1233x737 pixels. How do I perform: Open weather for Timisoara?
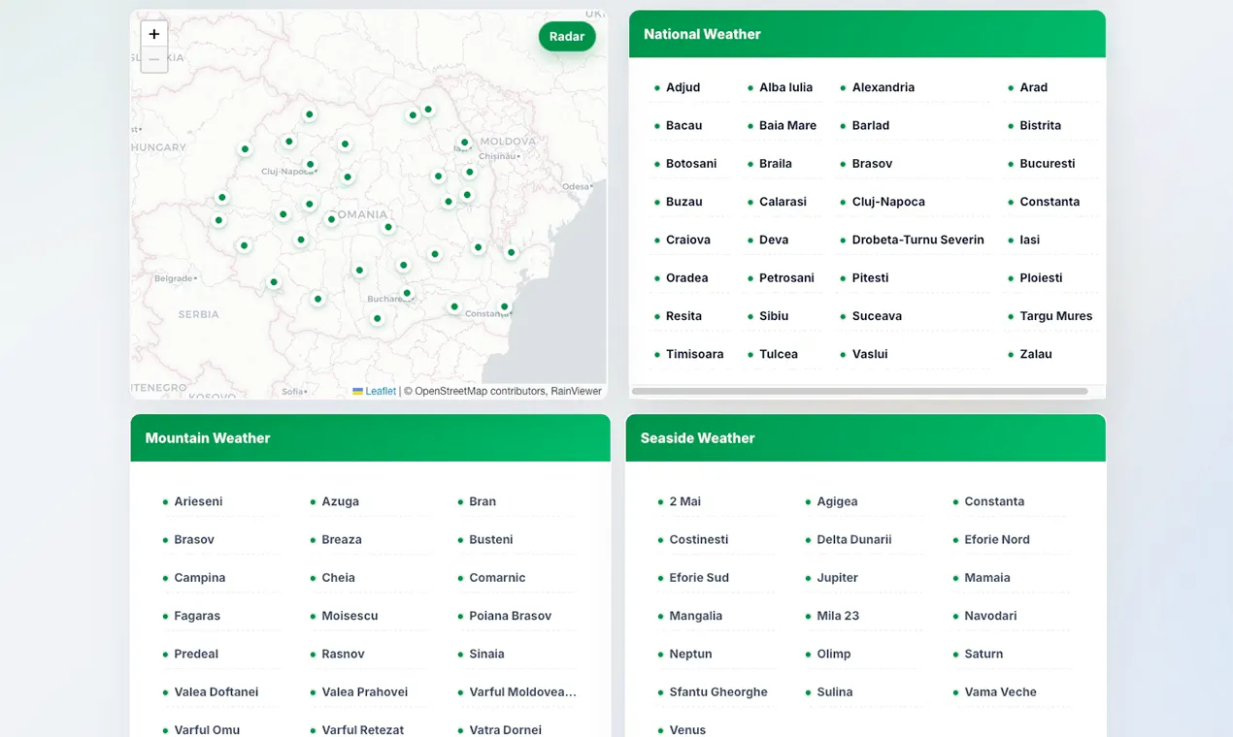pyautogui.click(x=695, y=354)
